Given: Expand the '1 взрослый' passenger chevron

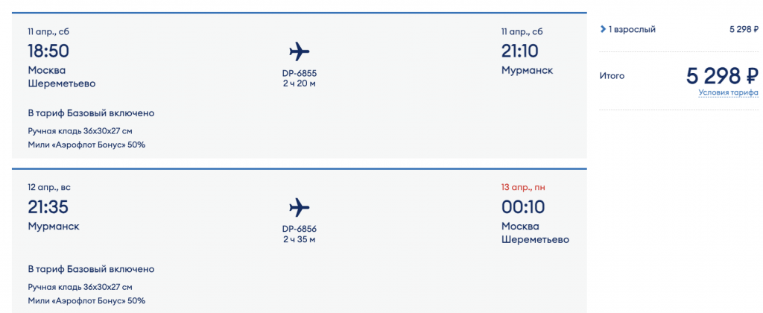Looking at the screenshot, I should [x=603, y=30].
